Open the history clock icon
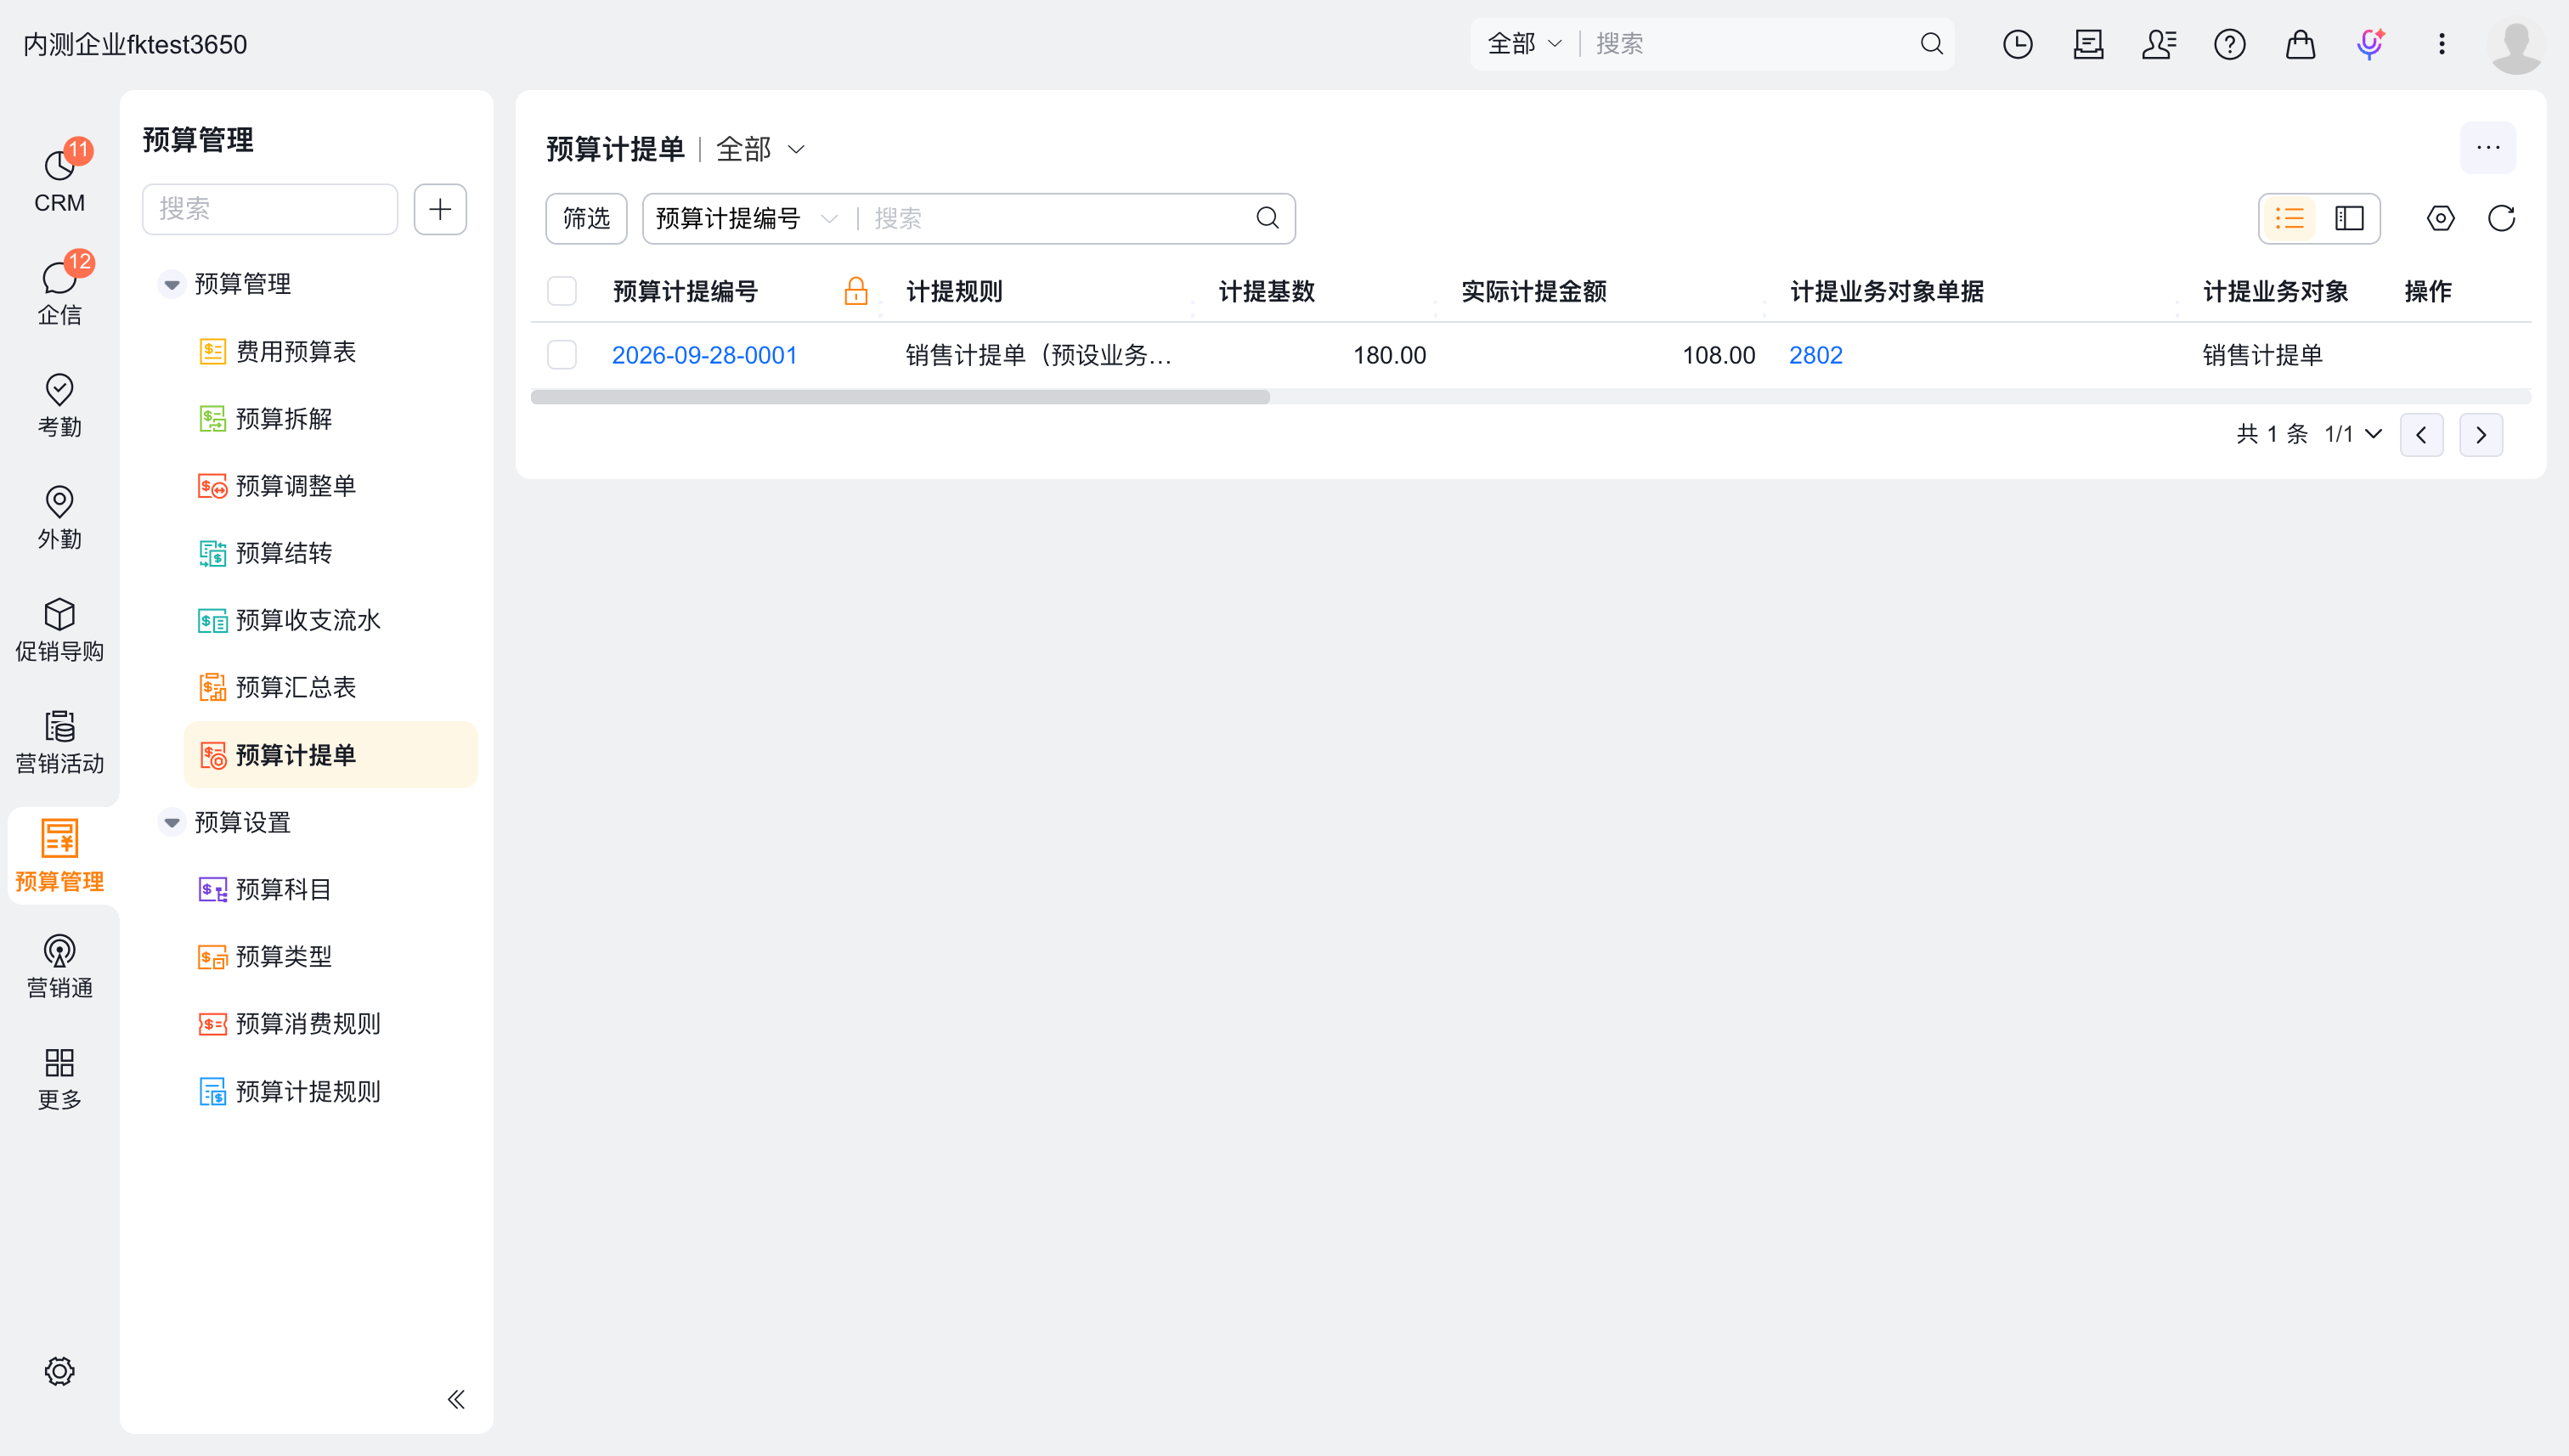Viewport: 2569px width, 1456px height. click(2017, 44)
